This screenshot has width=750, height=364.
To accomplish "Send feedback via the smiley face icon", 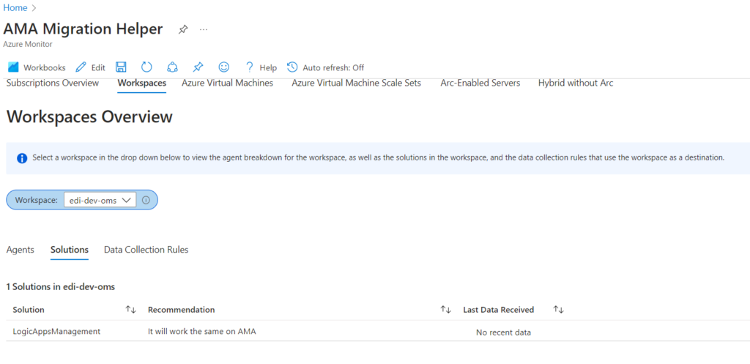I will point(223,67).
